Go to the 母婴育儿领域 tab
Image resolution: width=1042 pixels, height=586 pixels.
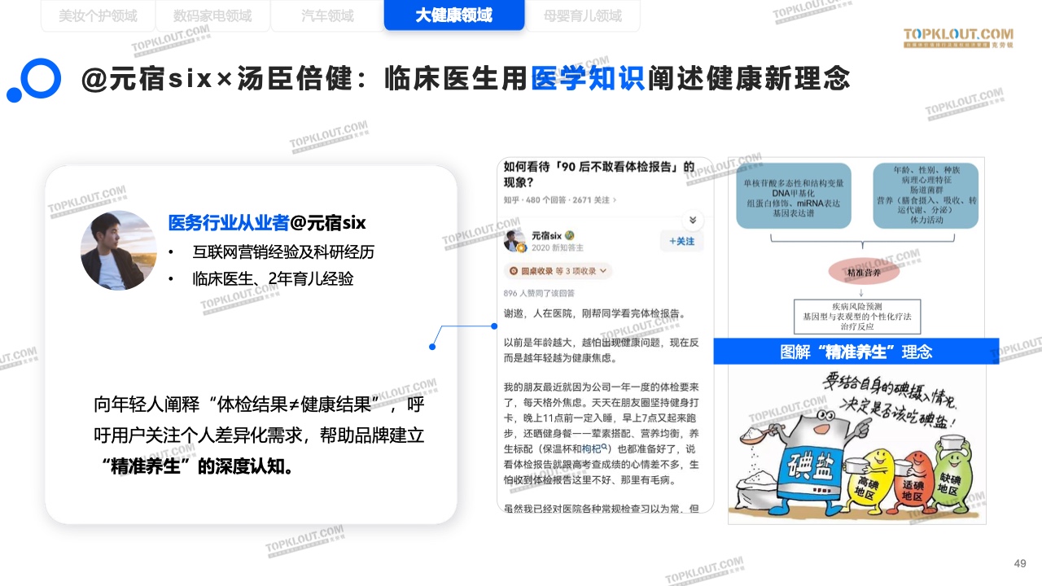(583, 15)
